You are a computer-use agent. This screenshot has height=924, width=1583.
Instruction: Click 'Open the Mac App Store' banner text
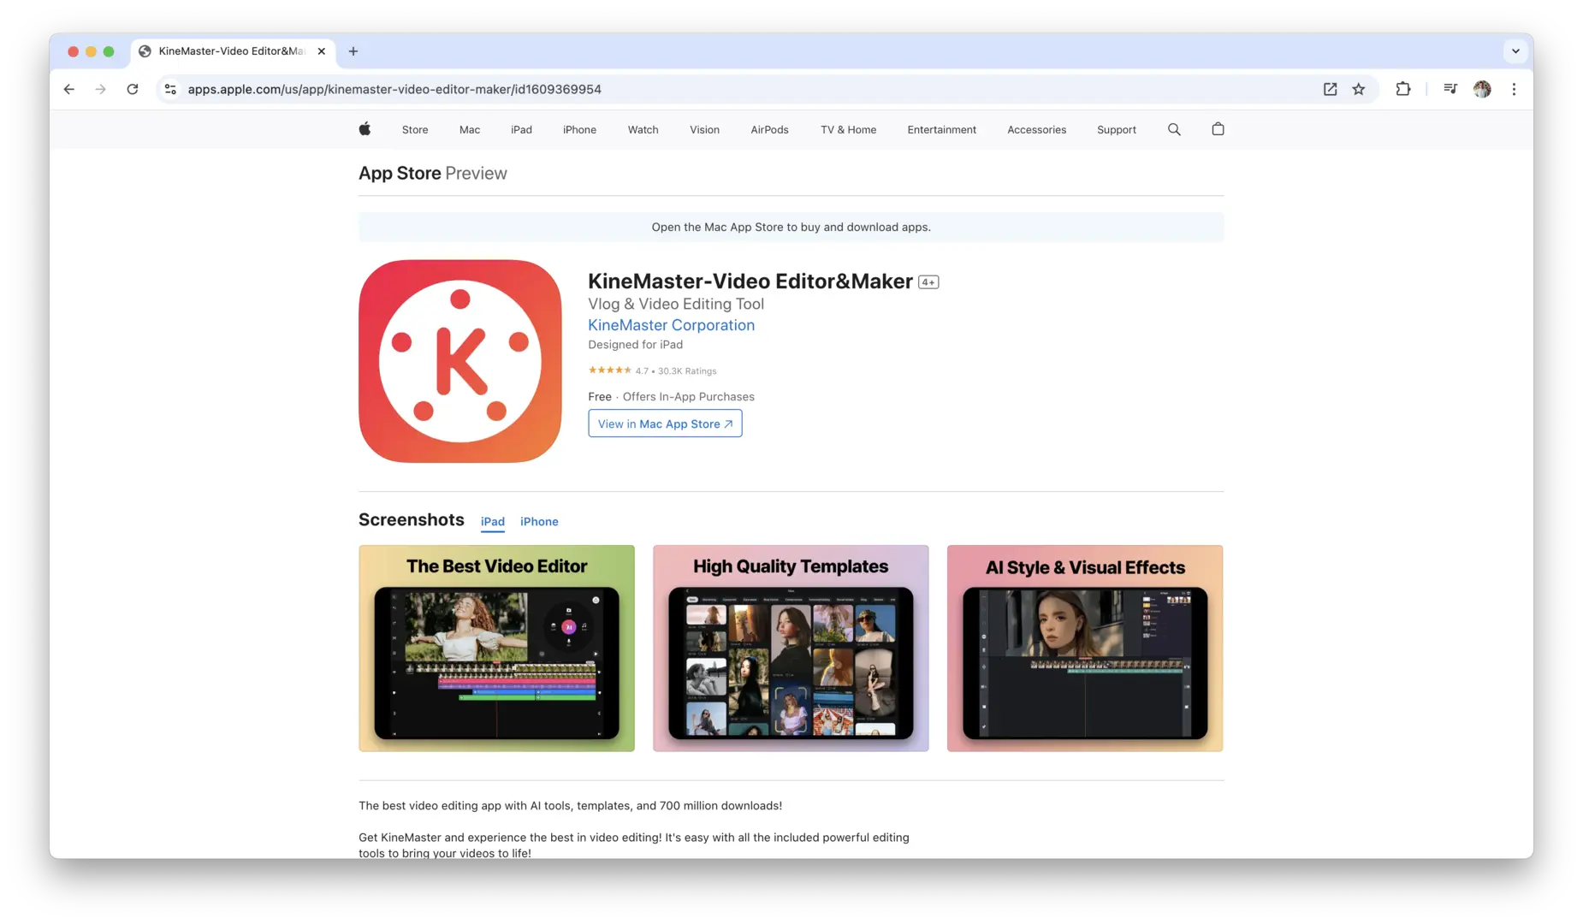(x=791, y=228)
